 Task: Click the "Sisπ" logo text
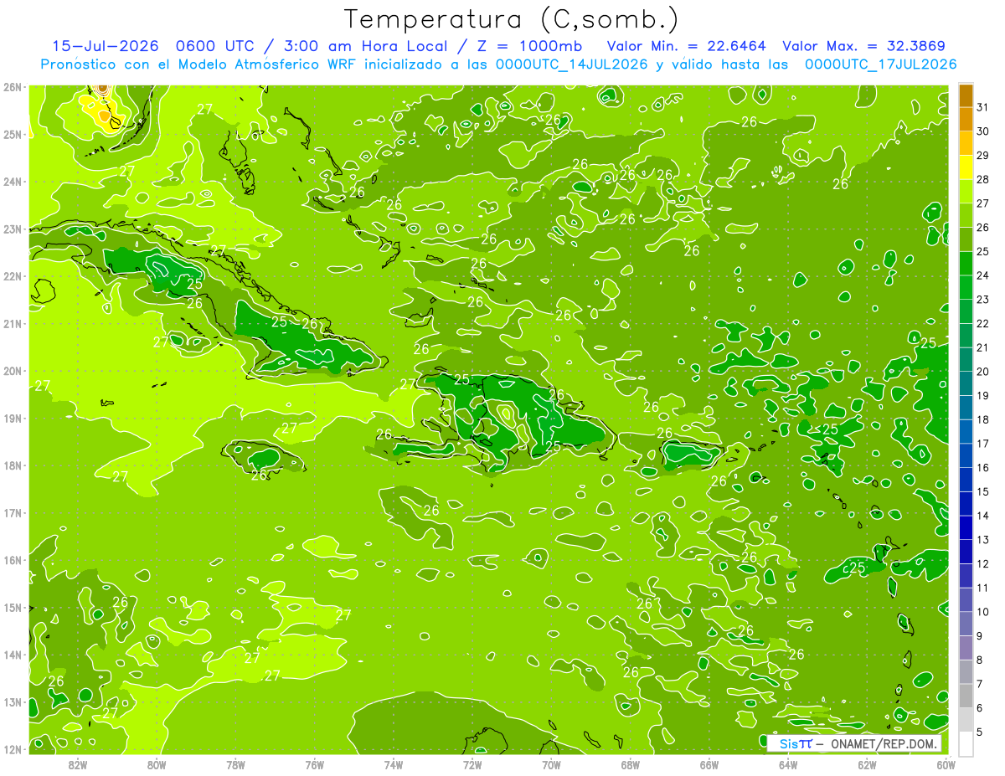pos(796,743)
